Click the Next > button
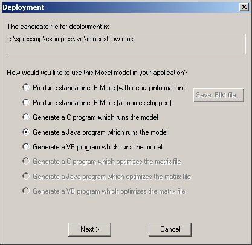252x245 pixels. point(89,229)
